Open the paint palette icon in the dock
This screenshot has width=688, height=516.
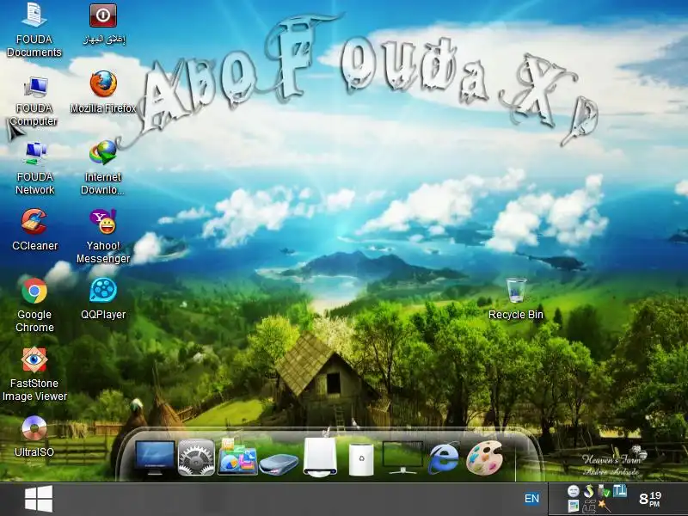coord(484,458)
